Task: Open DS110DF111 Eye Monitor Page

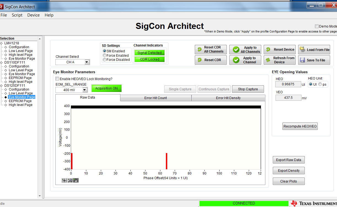Action: point(22,74)
